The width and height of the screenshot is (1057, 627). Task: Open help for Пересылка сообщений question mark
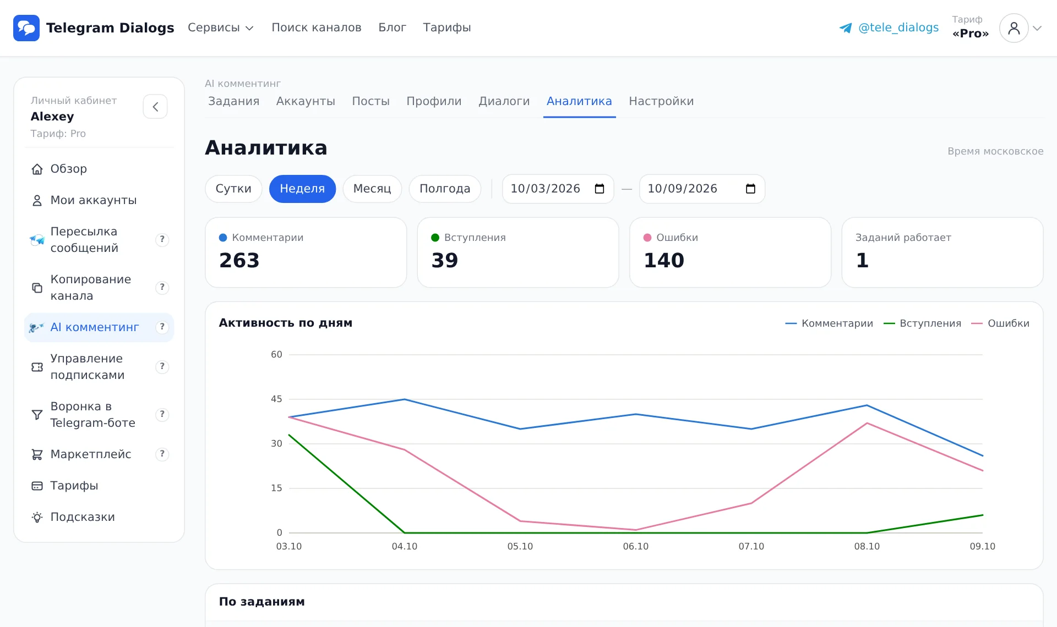pyautogui.click(x=162, y=240)
